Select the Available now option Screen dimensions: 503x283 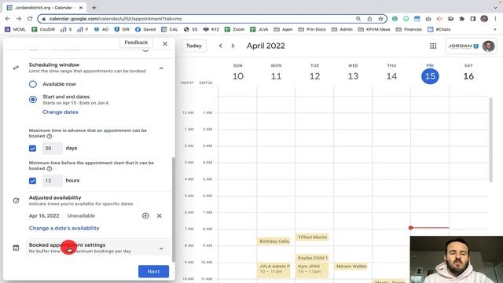[x=33, y=84]
